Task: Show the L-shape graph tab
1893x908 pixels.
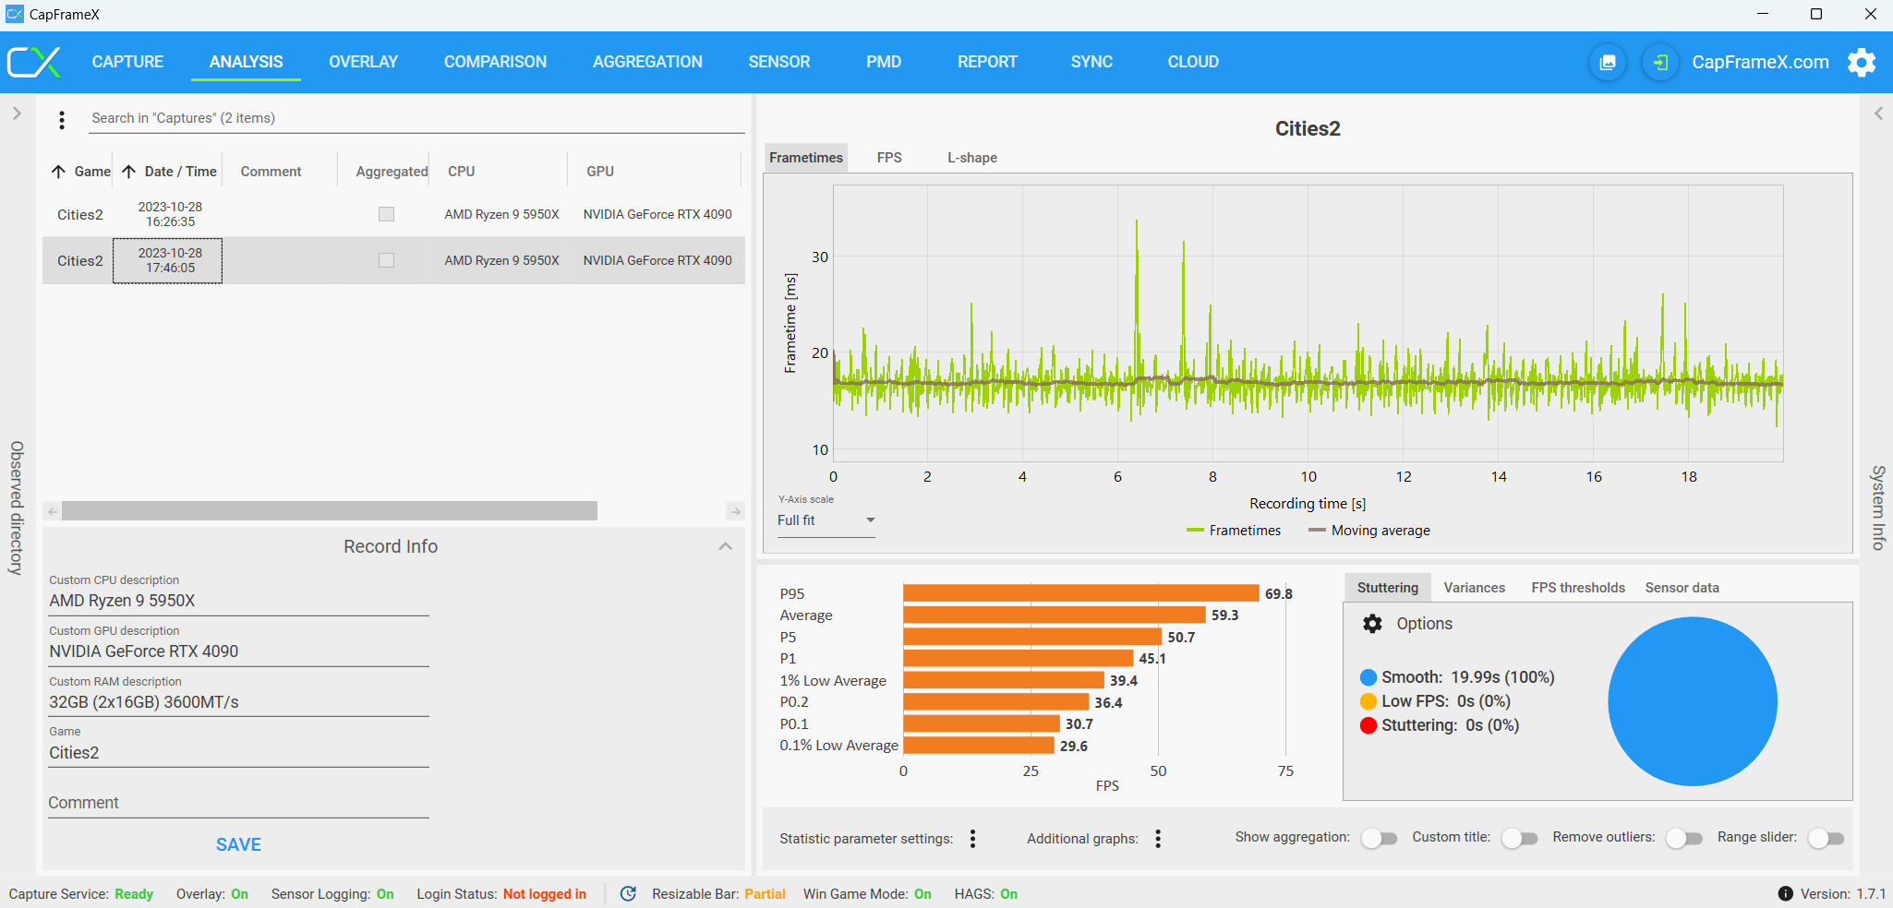Action: point(972,158)
